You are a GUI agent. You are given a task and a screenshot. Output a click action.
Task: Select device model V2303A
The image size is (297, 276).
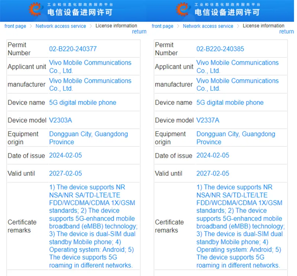[61, 120]
